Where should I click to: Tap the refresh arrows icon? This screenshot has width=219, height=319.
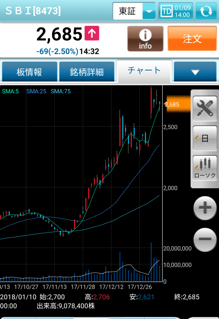[206, 11]
